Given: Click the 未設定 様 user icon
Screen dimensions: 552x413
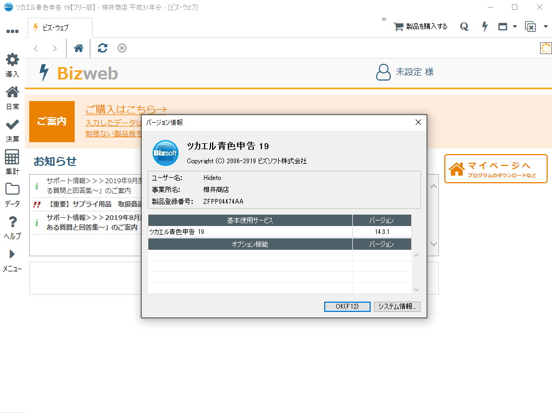Looking at the screenshot, I should 383,72.
